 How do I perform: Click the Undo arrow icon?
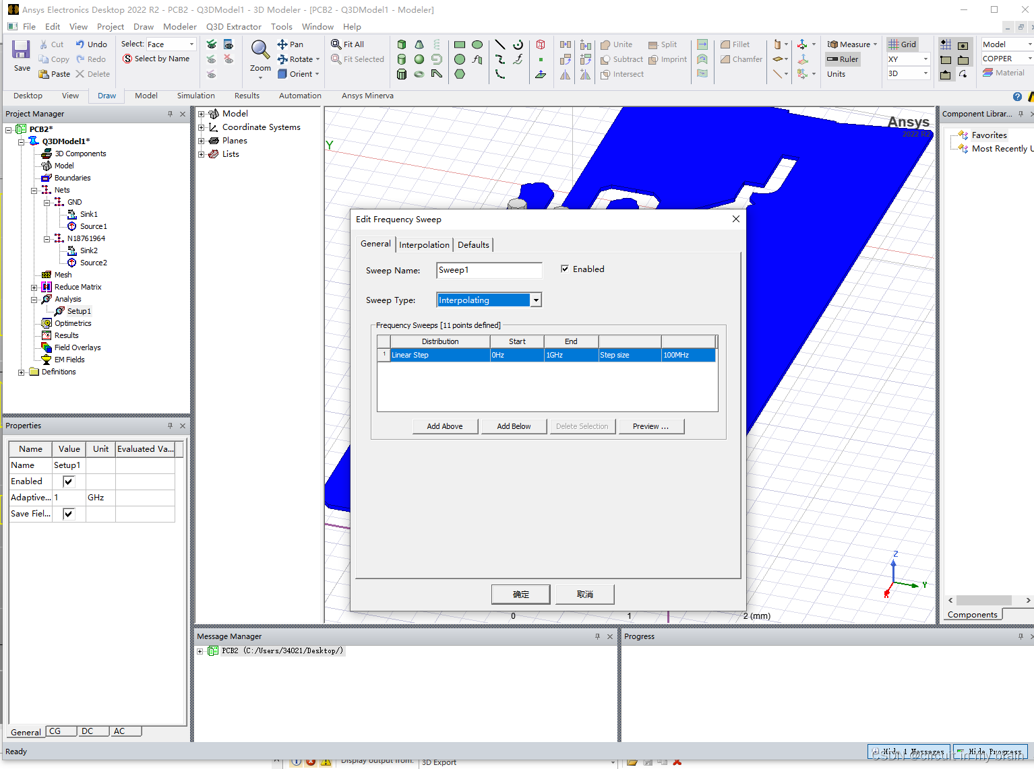(x=80, y=44)
